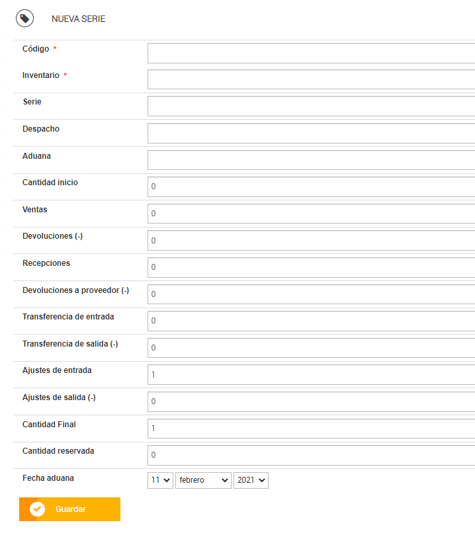Focus the Código input field
This screenshot has width=475, height=539.
click(x=311, y=53)
